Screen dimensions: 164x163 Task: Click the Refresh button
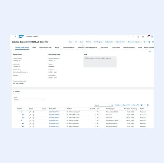(89, 42)
